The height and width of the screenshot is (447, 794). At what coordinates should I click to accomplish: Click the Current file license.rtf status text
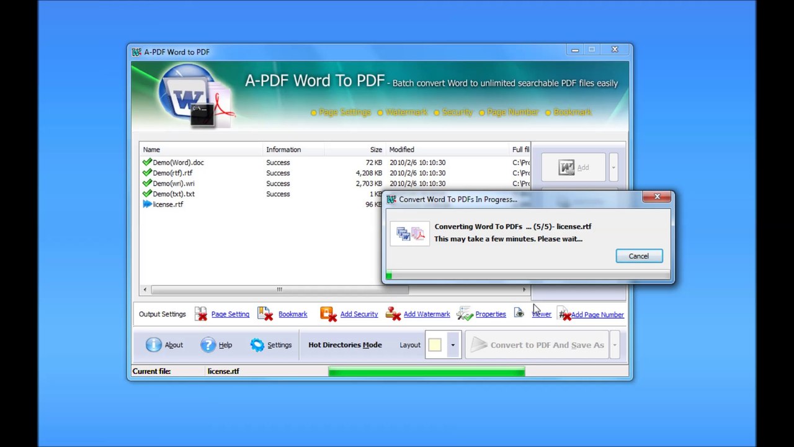[223, 371]
